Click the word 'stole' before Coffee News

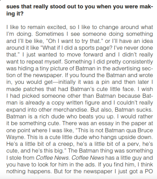(x=15, y=158)
